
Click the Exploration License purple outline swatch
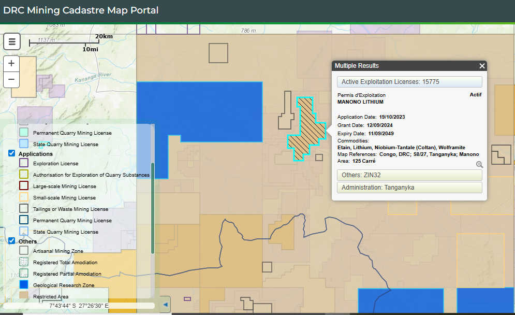(24, 163)
